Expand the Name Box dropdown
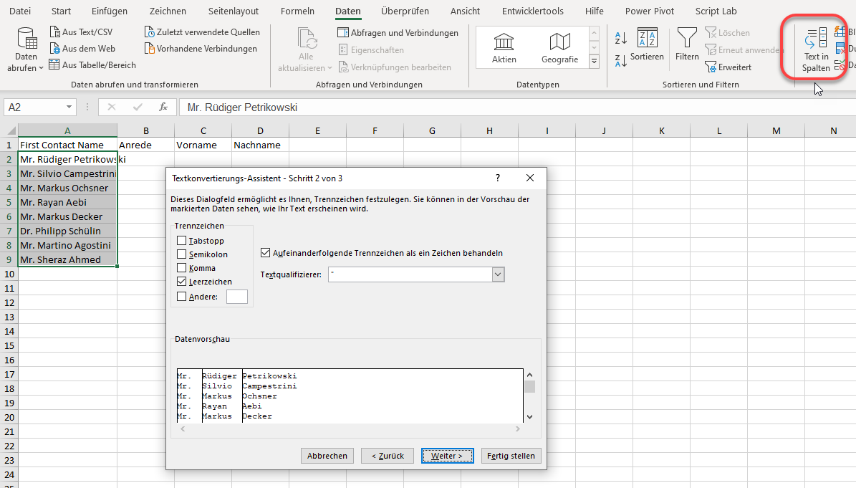The width and height of the screenshot is (856, 488). pos(69,107)
